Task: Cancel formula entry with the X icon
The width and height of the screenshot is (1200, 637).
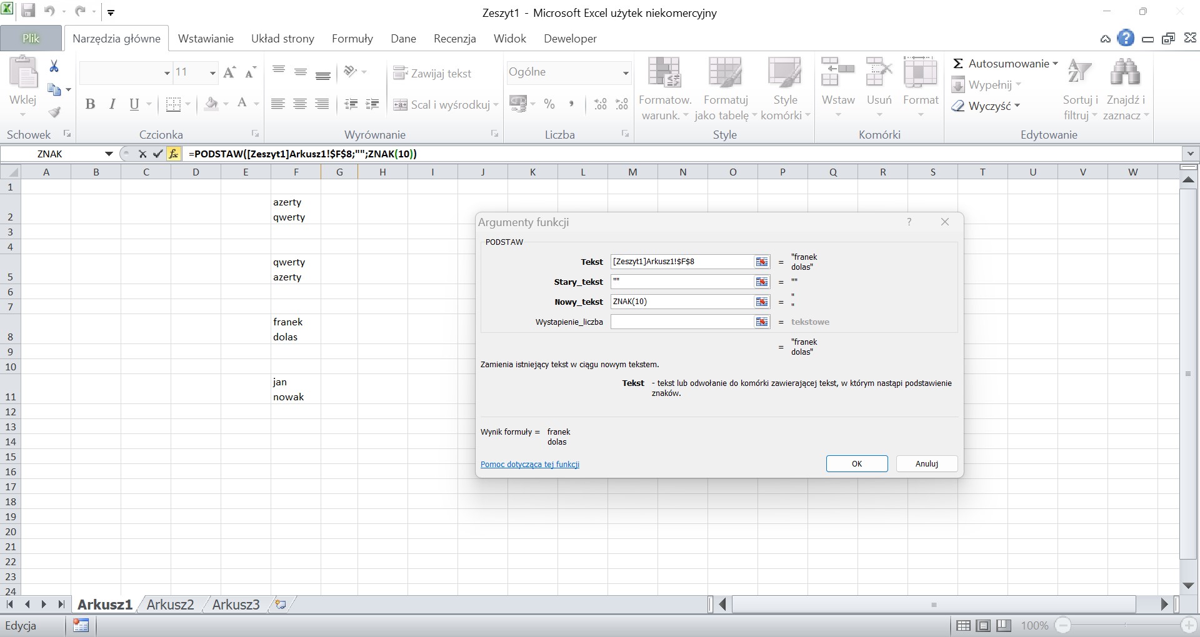Action: click(x=142, y=154)
